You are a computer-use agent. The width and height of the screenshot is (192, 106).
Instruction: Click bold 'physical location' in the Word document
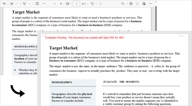[72, 96]
